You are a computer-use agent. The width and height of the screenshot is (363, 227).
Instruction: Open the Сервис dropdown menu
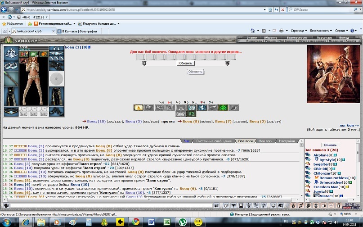point(341,31)
